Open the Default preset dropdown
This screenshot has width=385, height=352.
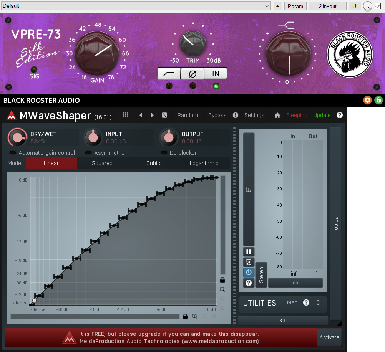(136, 6)
